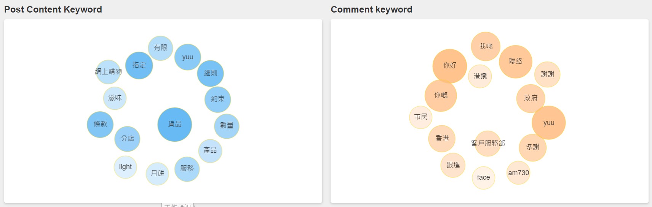Image resolution: width=652 pixels, height=207 pixels.
Task: Click the orange yuu comment bubble
Action: point(548,123)
